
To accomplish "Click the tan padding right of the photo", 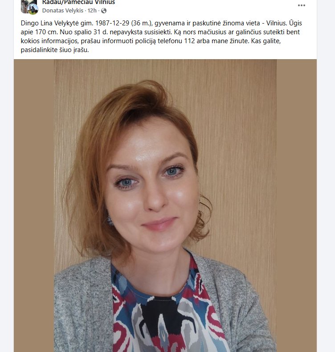I will click(x=297, y=206).
